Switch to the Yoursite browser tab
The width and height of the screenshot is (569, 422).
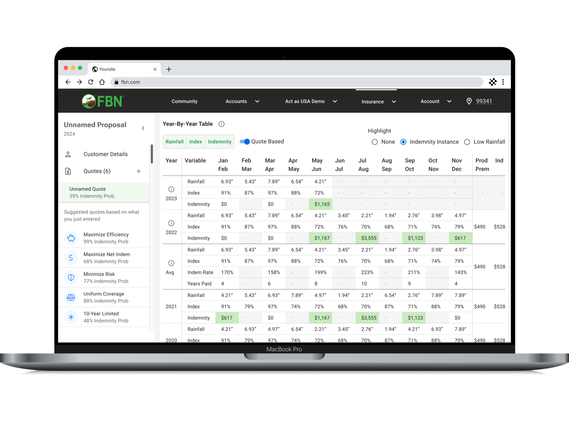tap(124, 69)
